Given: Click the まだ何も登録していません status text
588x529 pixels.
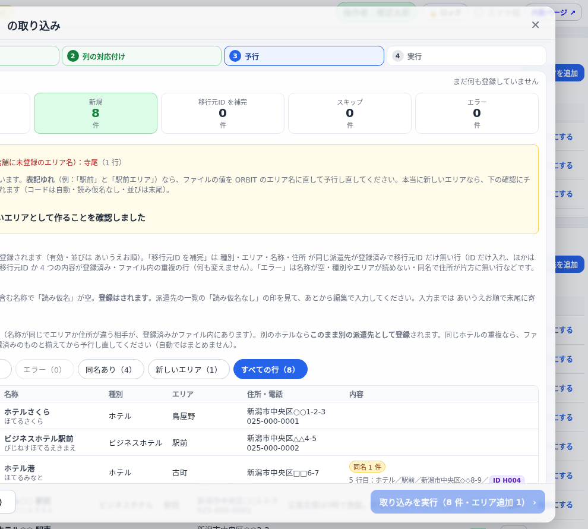Looking at the screenshot, I should [x=496, y=81].
